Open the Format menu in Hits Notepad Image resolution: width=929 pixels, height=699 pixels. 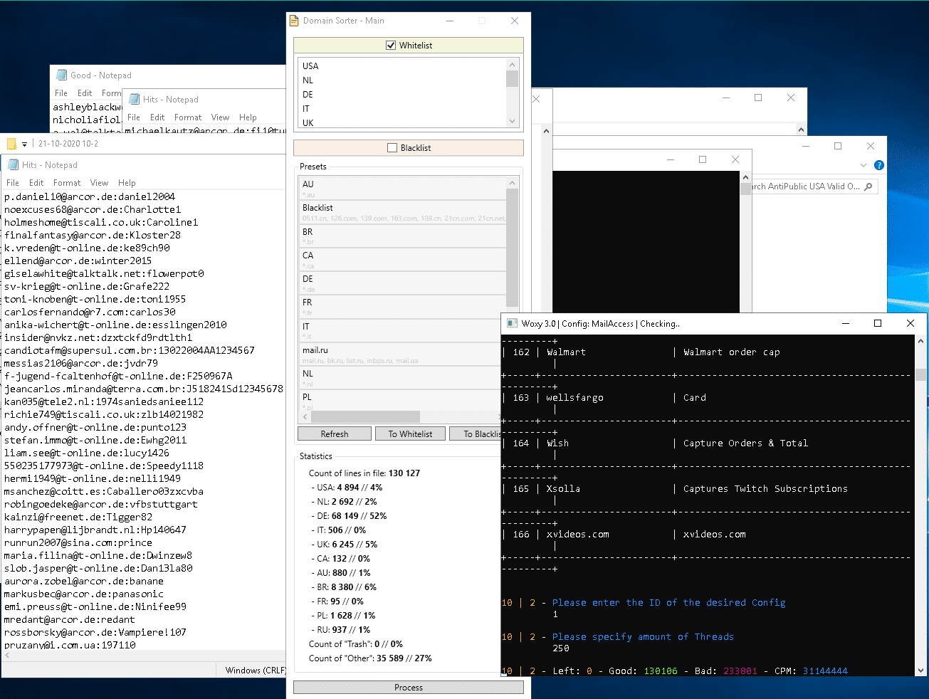tap(67, 183)
